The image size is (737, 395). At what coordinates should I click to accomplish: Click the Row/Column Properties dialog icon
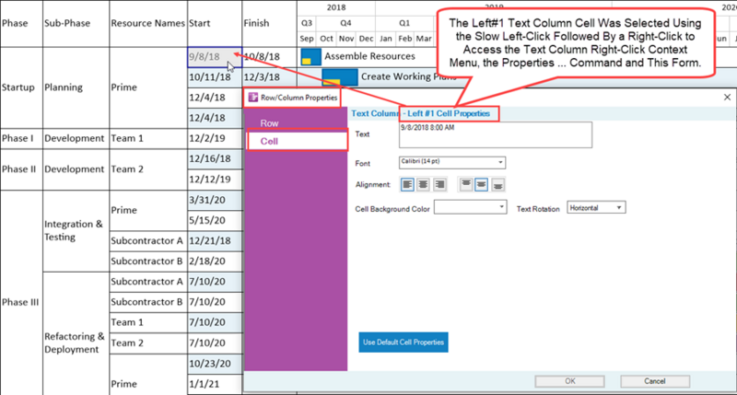[x=252, y=98]
